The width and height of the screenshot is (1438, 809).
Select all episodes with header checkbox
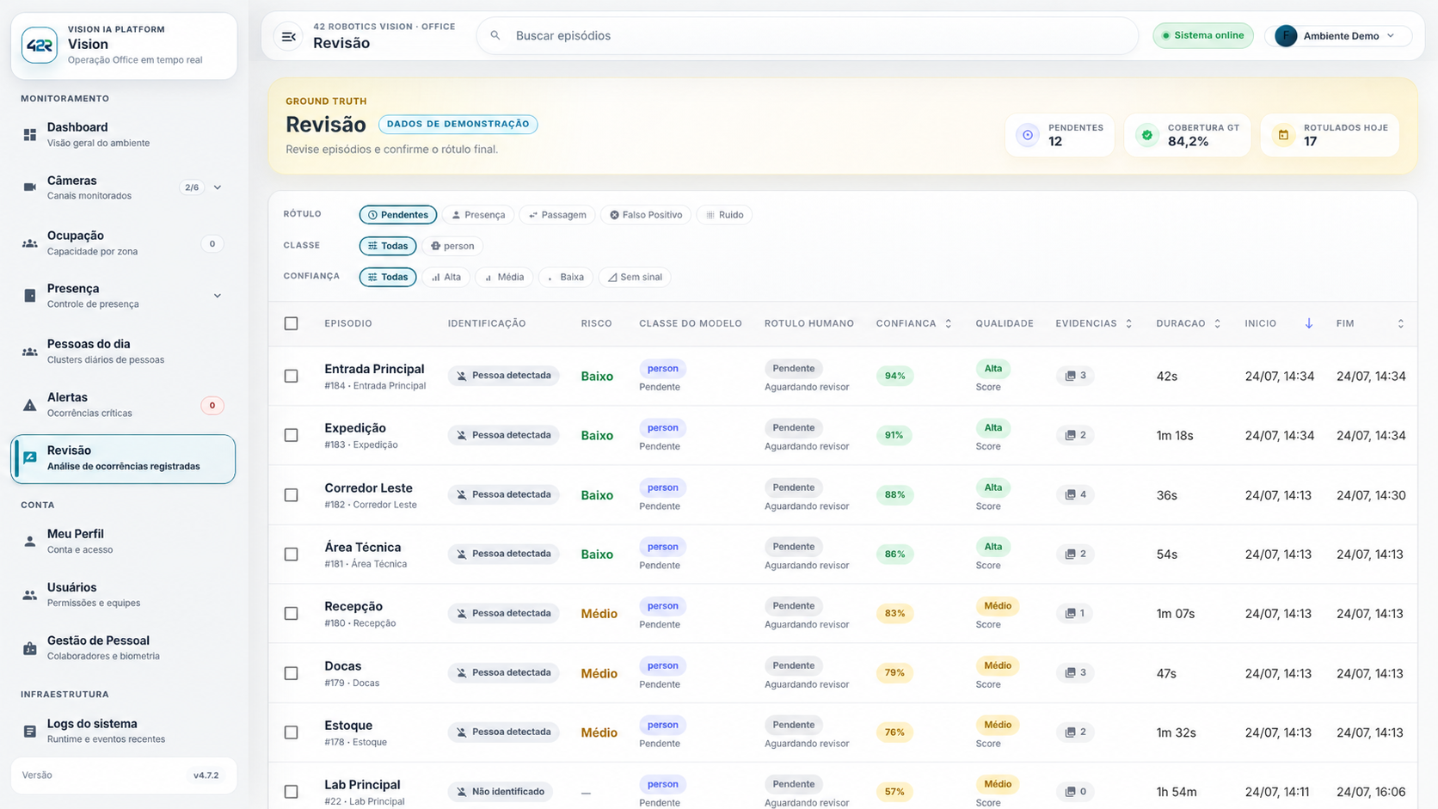click(292, 323)
